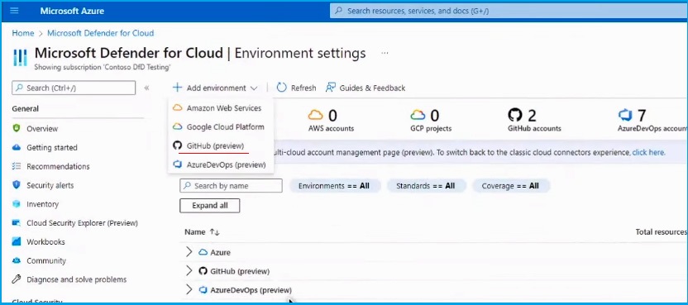Click the Inventory cube icon
Screen dimensions: 688x305
17,204
